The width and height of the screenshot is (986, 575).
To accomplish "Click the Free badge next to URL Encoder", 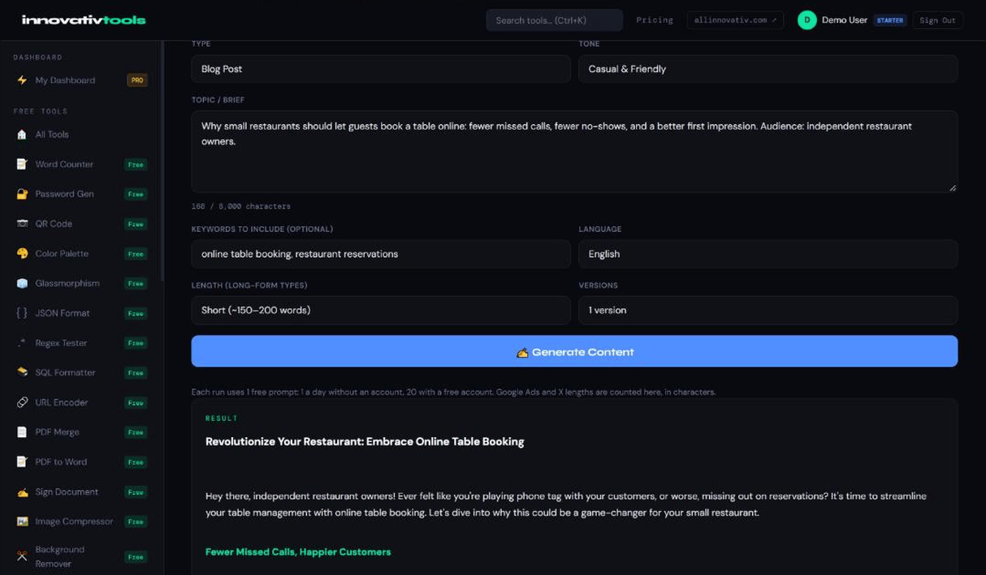I will pos(136,402).
